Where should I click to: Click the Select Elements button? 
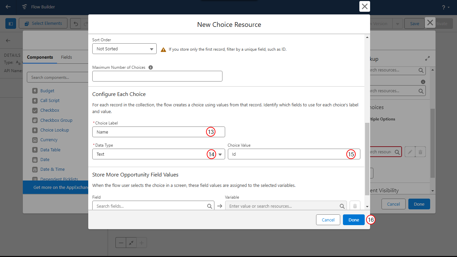43,23
